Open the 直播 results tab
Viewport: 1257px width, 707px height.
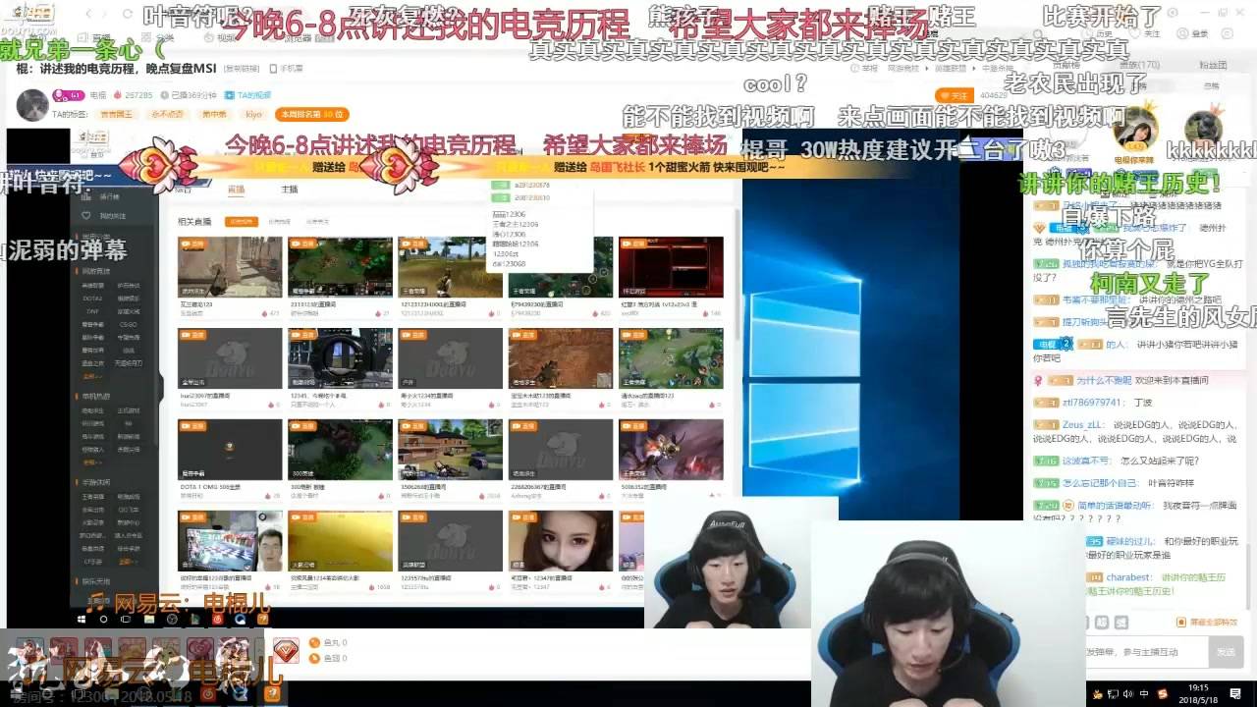236,190
